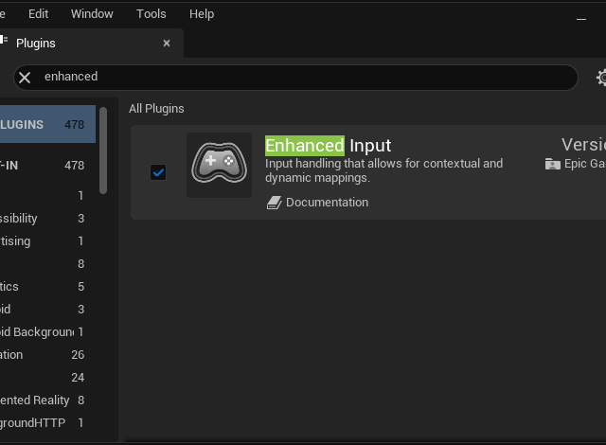Open the Help menu

[x=202, y=14]
